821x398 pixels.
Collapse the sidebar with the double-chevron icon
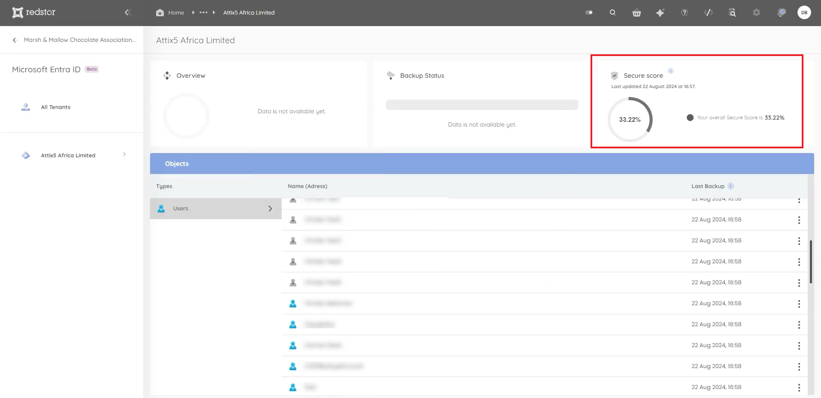(127, 12)
